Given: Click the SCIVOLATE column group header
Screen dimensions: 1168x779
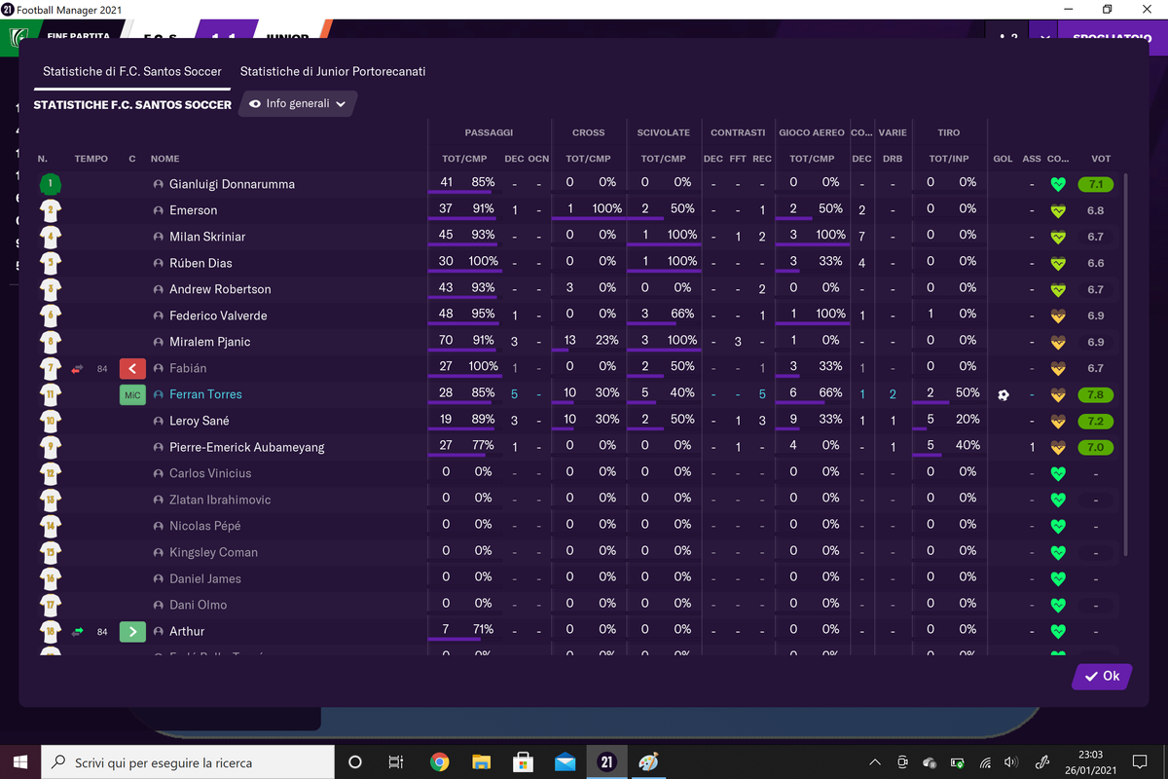Looking at the screenshot, I should point(664,132).
